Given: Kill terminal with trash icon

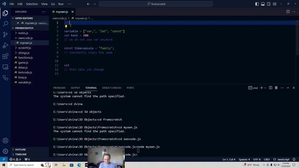Looking at the screenshot, I should (276, 88).
